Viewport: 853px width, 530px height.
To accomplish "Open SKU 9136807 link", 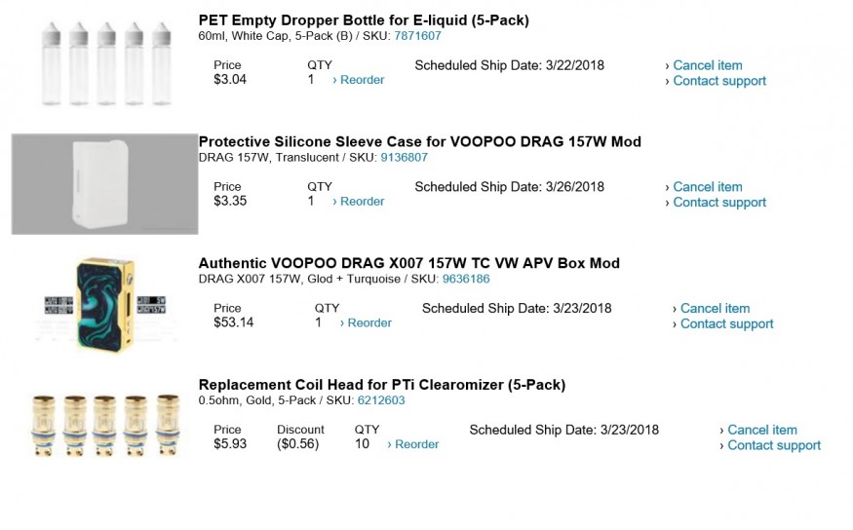I will [404, 157].
